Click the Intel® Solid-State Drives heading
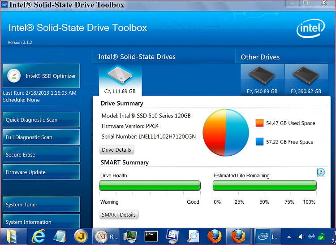336x245 pixels. pos(137,57)
